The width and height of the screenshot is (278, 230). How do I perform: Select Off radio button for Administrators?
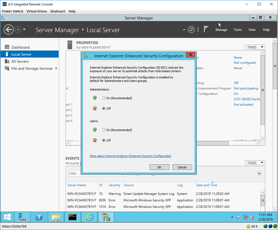104,109
